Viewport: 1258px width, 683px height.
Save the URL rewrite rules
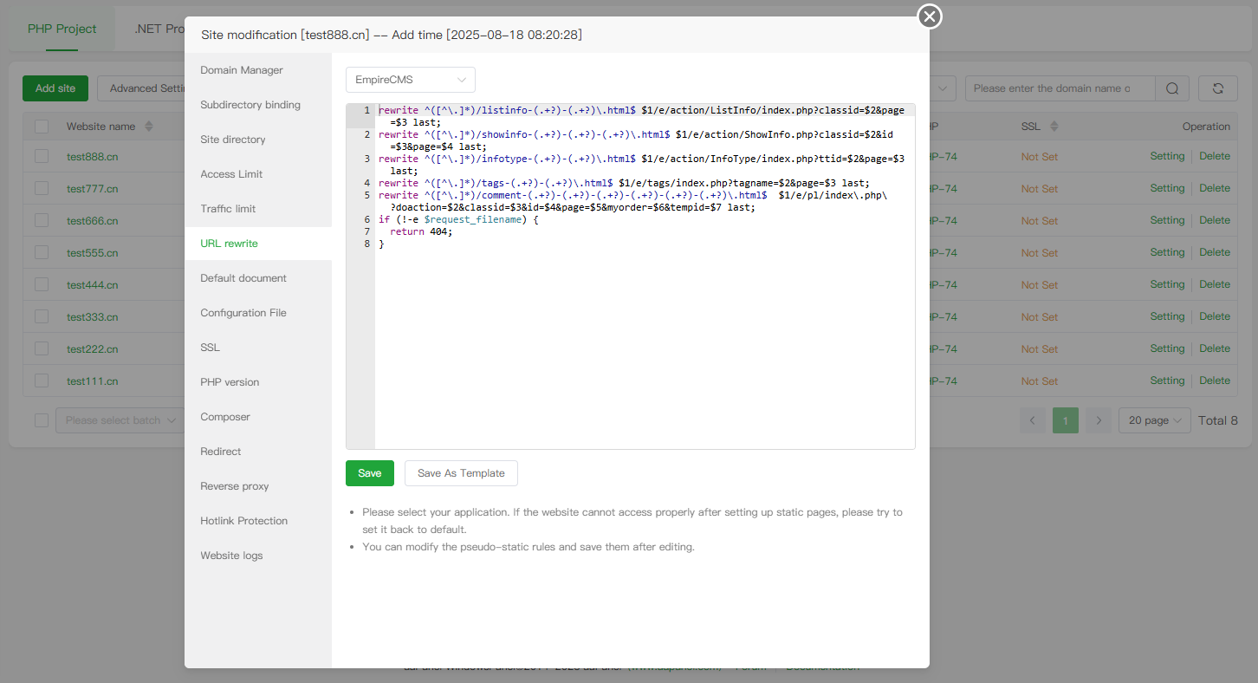coord(369,473)
